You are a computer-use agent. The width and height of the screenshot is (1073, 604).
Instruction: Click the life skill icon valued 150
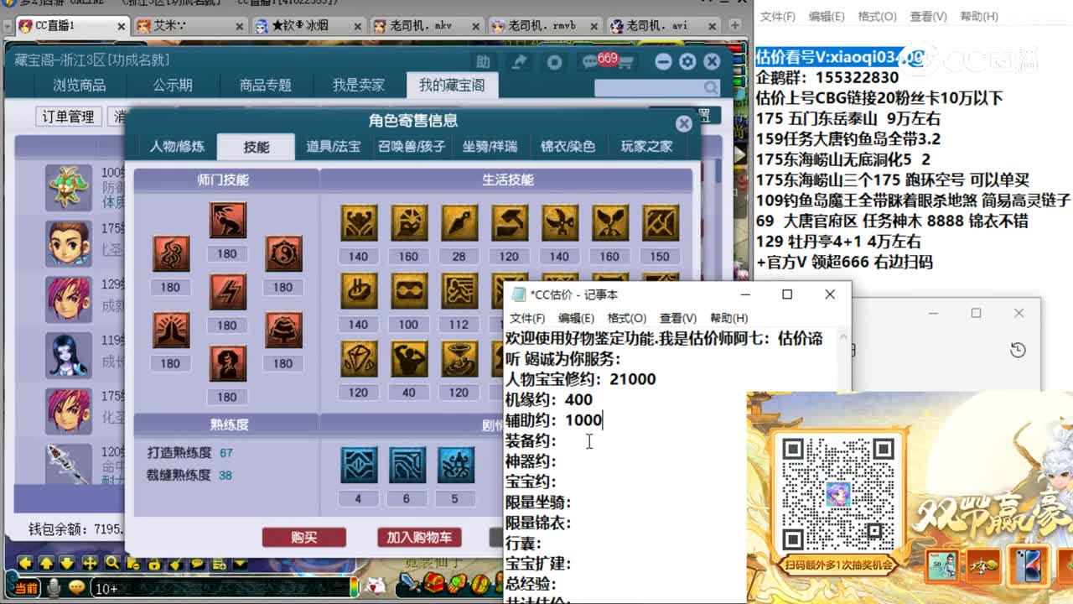tap(660, 223)
